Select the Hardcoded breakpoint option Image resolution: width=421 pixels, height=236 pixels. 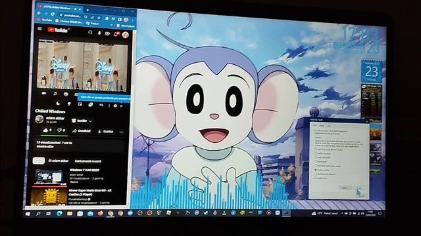click(325, 174)
